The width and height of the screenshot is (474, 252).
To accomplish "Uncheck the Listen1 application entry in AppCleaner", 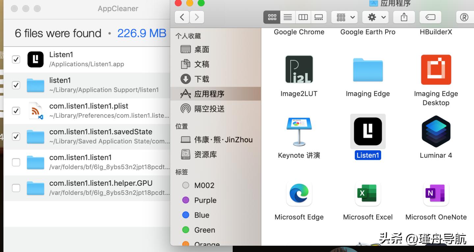I will point(16,59).
